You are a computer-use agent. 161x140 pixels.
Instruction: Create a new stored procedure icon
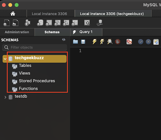(x=66, y=23)
